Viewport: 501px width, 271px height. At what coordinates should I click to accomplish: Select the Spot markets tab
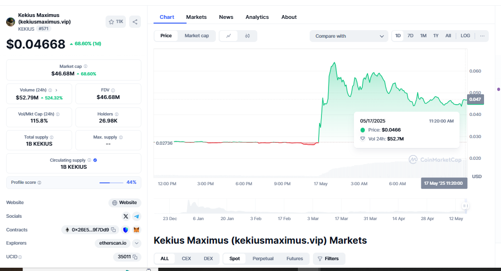click(235, 259)
